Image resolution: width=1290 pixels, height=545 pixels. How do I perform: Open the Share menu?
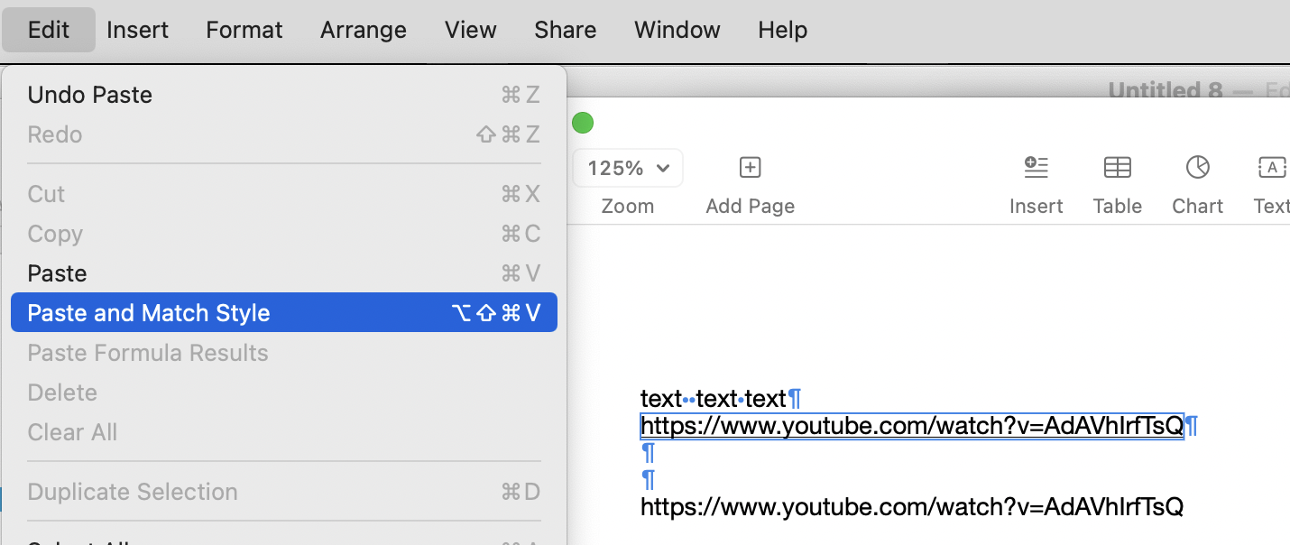(565, 29)
